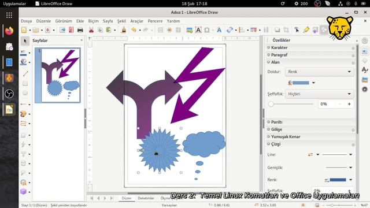
Task: Click the Print icon
Action: point(80,30)
